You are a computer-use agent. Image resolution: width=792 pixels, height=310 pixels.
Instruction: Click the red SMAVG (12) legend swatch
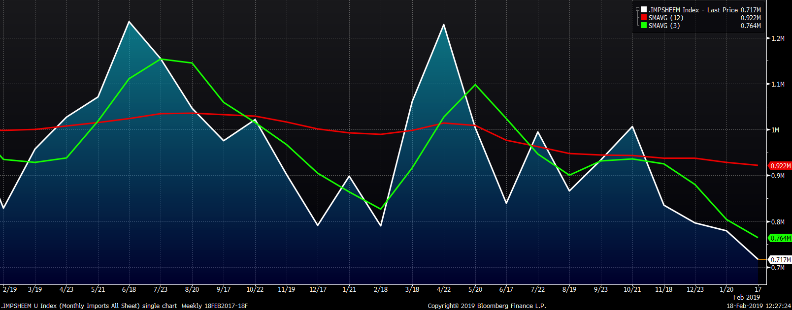(x=644, y=18)
